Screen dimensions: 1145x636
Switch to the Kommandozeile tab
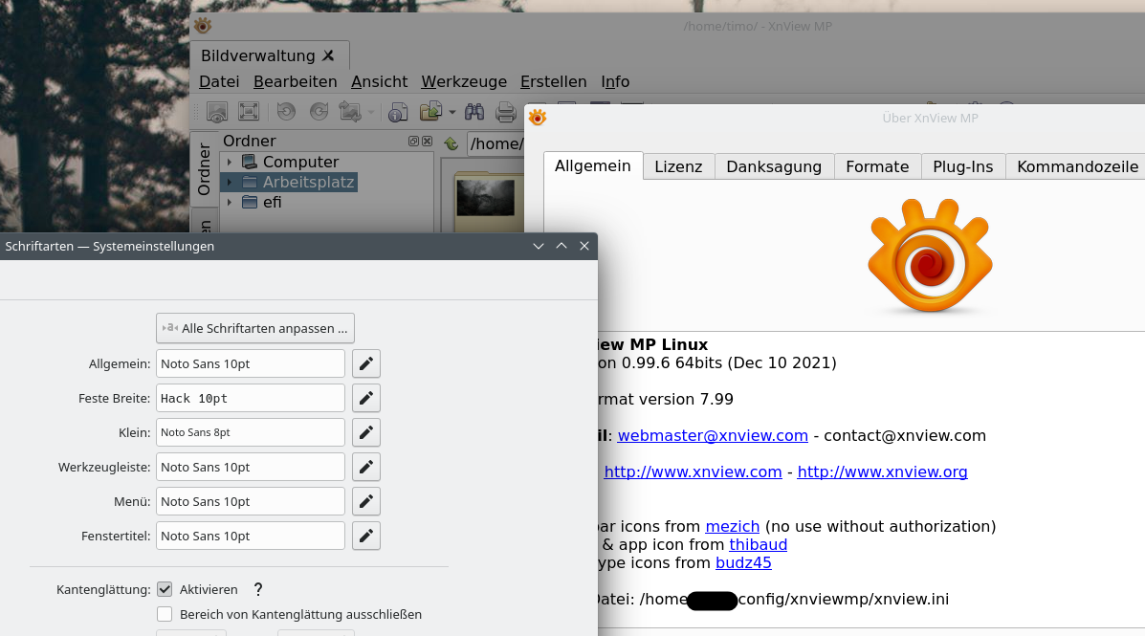point(1076,166)
